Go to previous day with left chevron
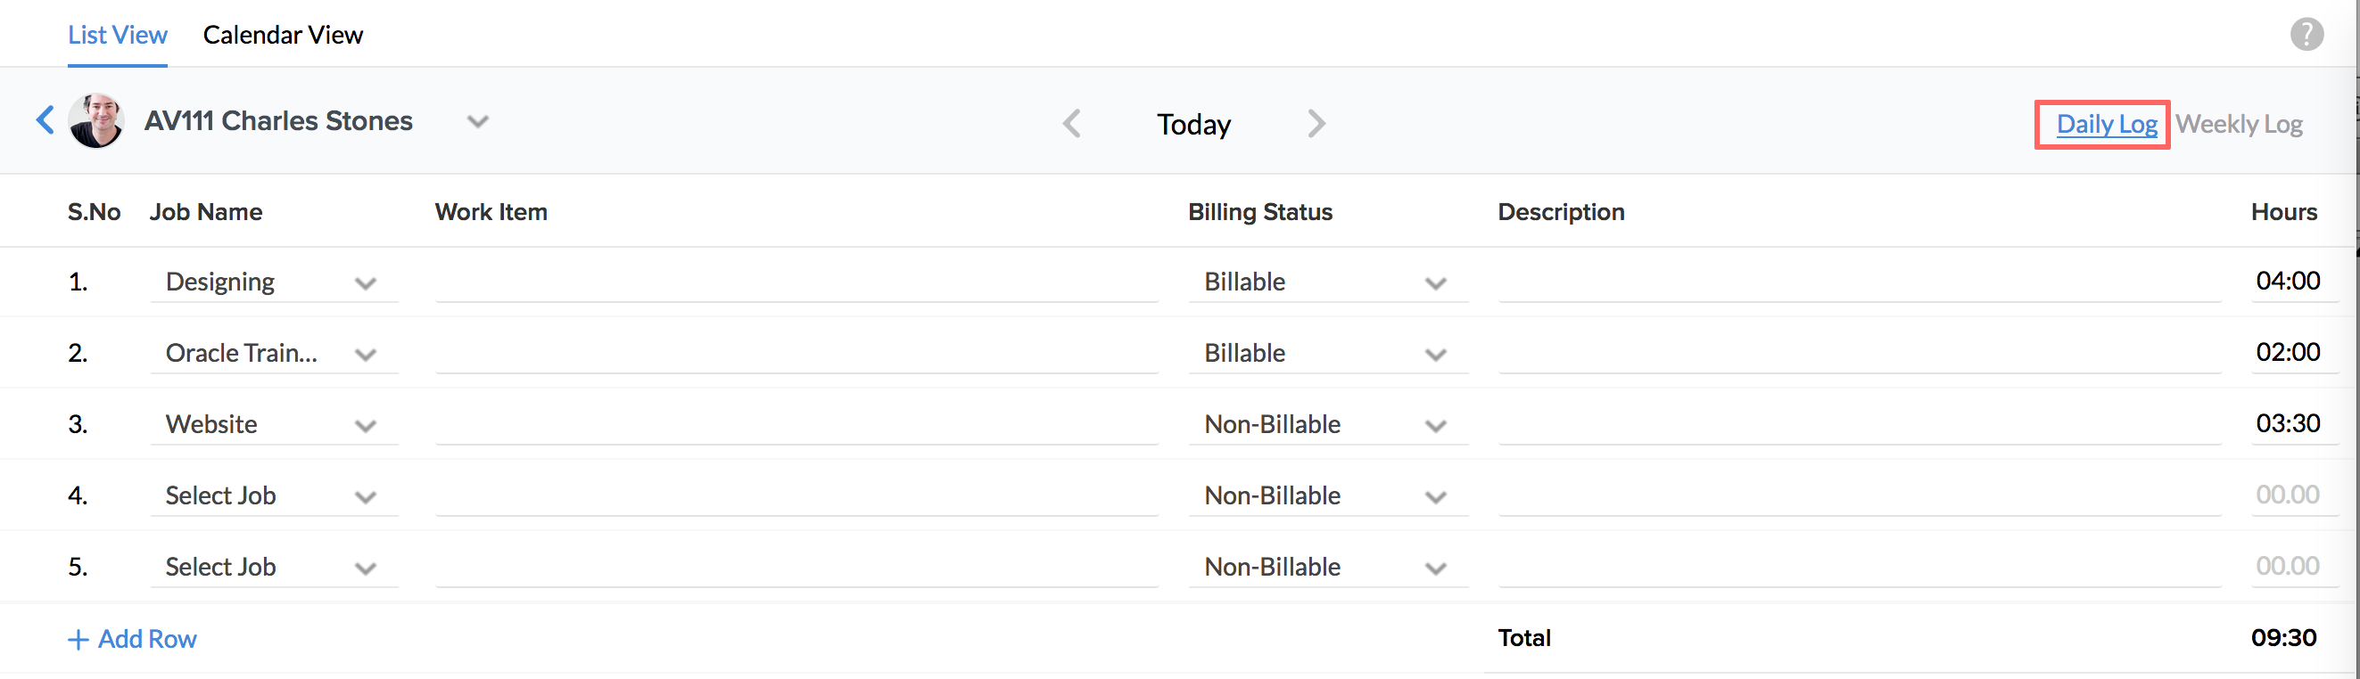Viewport: 2360px width, 679px height. (1071, 124)
